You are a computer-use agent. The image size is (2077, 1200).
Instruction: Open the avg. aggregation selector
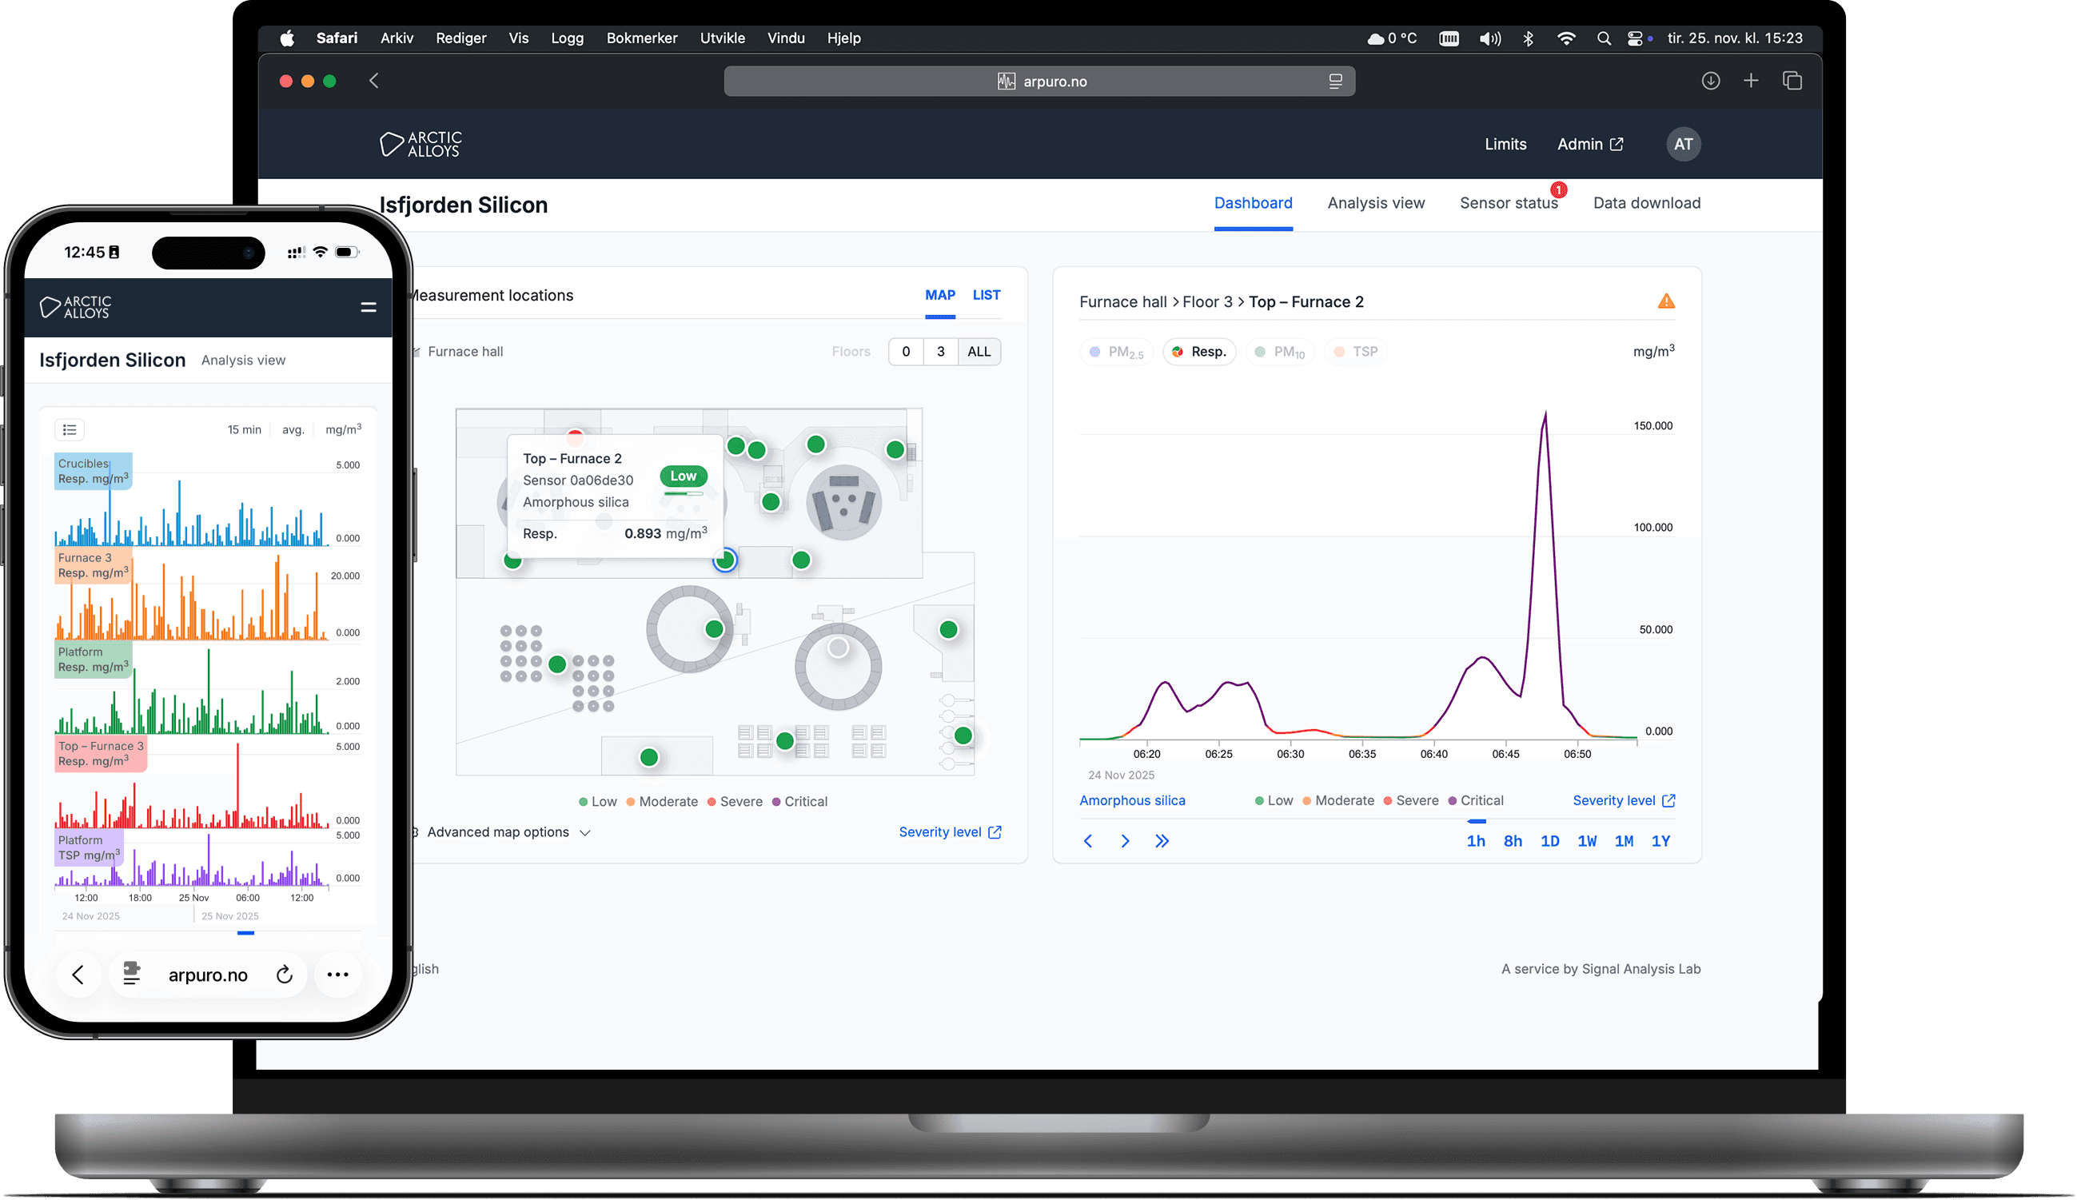click(x=293, y=429)
